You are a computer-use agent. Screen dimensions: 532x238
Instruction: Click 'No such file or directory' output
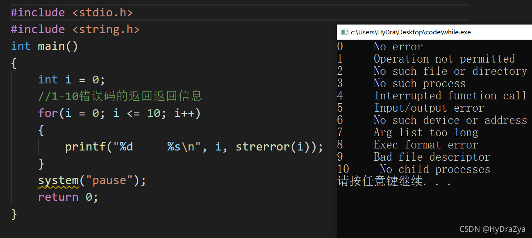click(450, 71)
